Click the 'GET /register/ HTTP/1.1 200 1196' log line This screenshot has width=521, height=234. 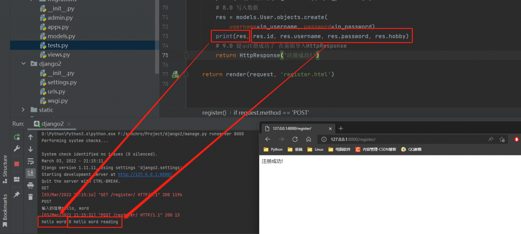pyautogui.click(x=112, y=195)
